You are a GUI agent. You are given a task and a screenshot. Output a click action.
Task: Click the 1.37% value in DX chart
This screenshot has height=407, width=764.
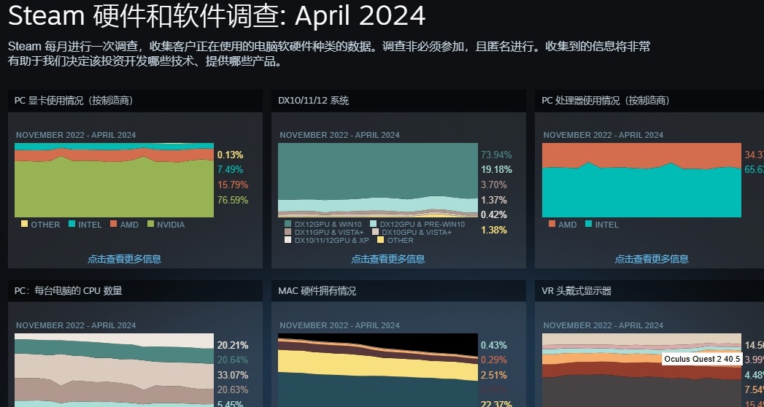coord(494,200)
